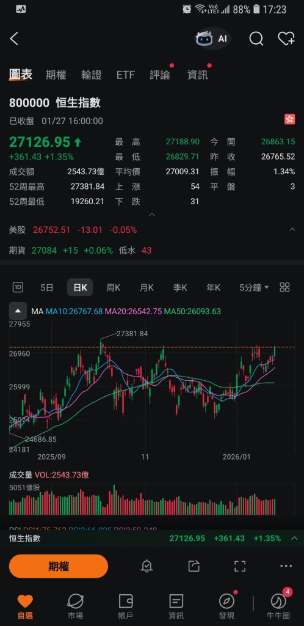Go back using the back arrow
Viewport: 304px width, 626px height.
click(14, 39)
